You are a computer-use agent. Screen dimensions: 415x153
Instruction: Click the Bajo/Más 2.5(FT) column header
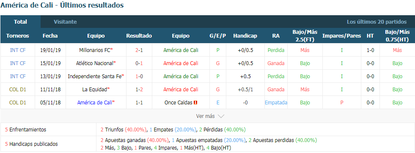pyautogui.click(x=305, y=36)
